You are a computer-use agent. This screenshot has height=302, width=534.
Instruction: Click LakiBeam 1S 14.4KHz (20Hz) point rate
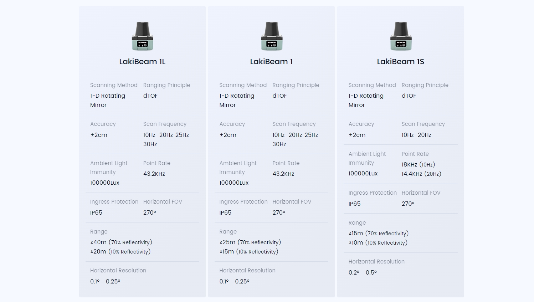(x=421, y=174)
